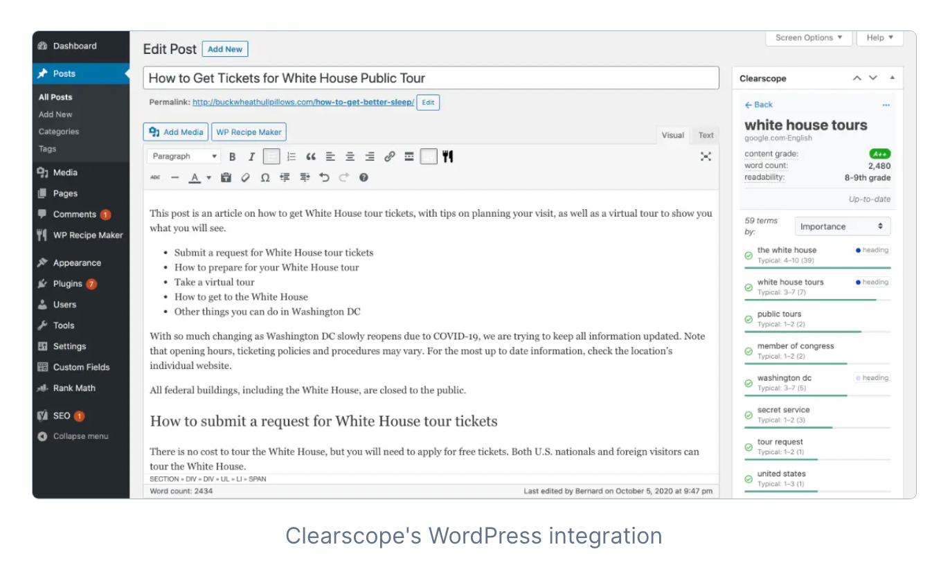Click the Add Media button
The height and width of the screenshot is (583, 950).
176,132
